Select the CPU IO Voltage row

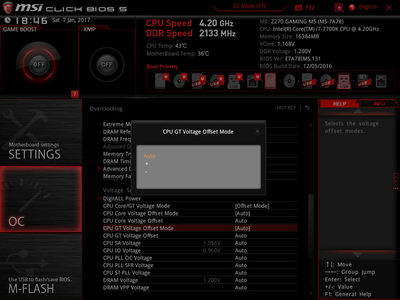coord(200,250)
